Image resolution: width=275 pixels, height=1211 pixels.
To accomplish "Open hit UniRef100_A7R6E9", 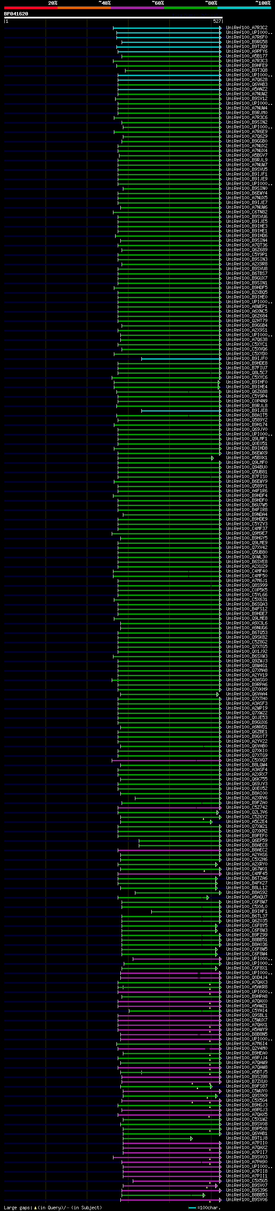I will pos(247,131).
